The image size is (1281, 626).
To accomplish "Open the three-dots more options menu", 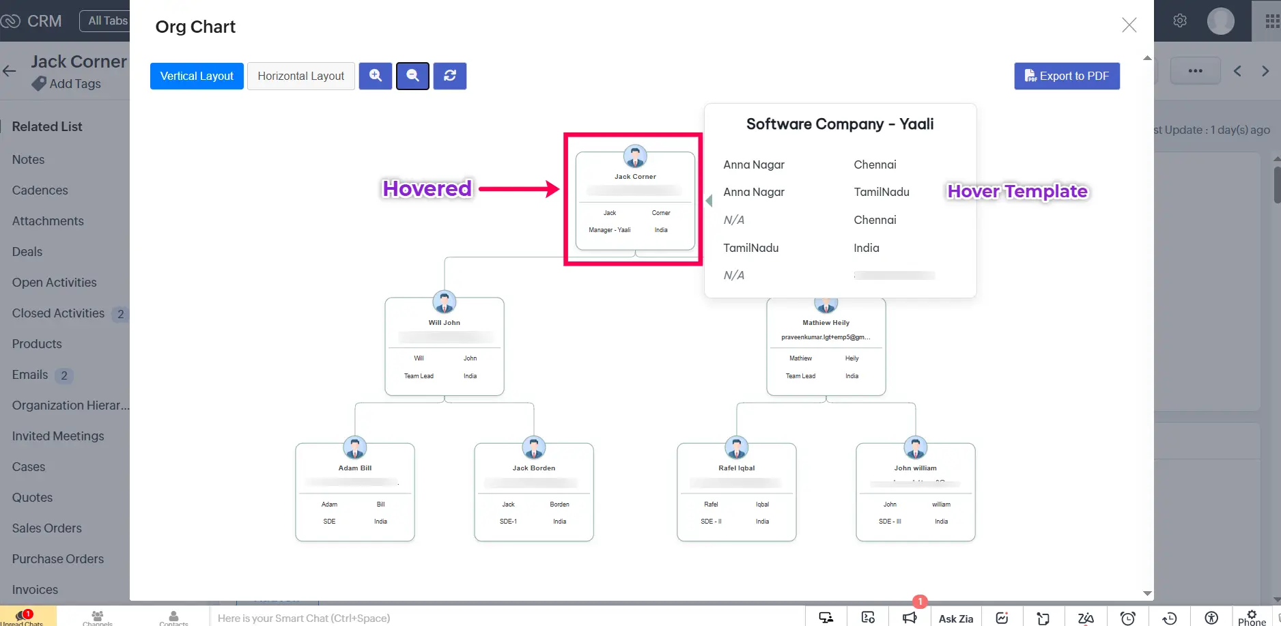I will click(1195, 71).
